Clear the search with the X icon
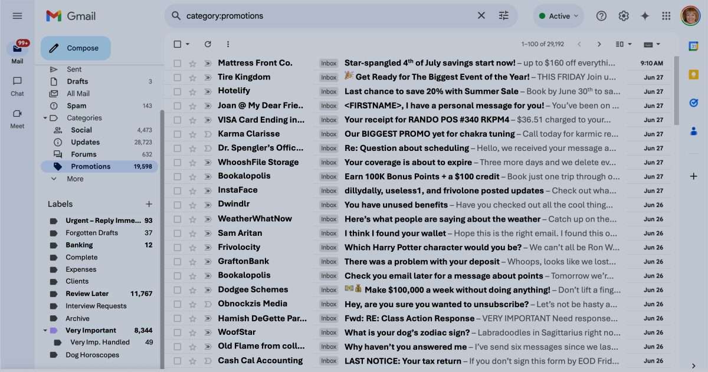Viewport: 708px width, 372px height. tap(481, 16)
